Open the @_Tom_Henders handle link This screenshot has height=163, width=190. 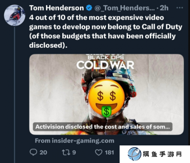(125, 8)
